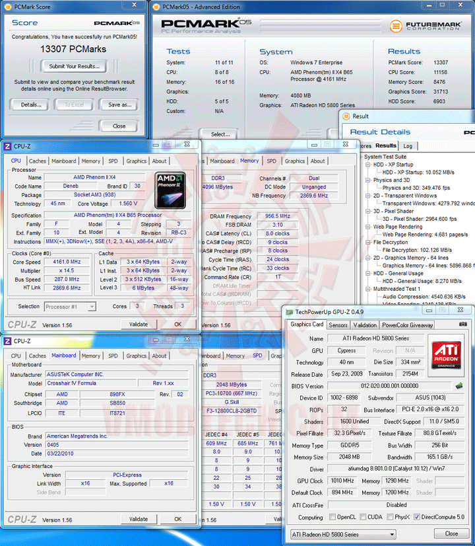Click the Futuremark logo icon in PCMark05
The width and height of the screenshot is (475, 546).
coord(395,26)
